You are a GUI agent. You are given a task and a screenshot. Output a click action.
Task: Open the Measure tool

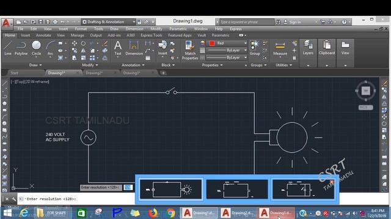tap(280, 49)
